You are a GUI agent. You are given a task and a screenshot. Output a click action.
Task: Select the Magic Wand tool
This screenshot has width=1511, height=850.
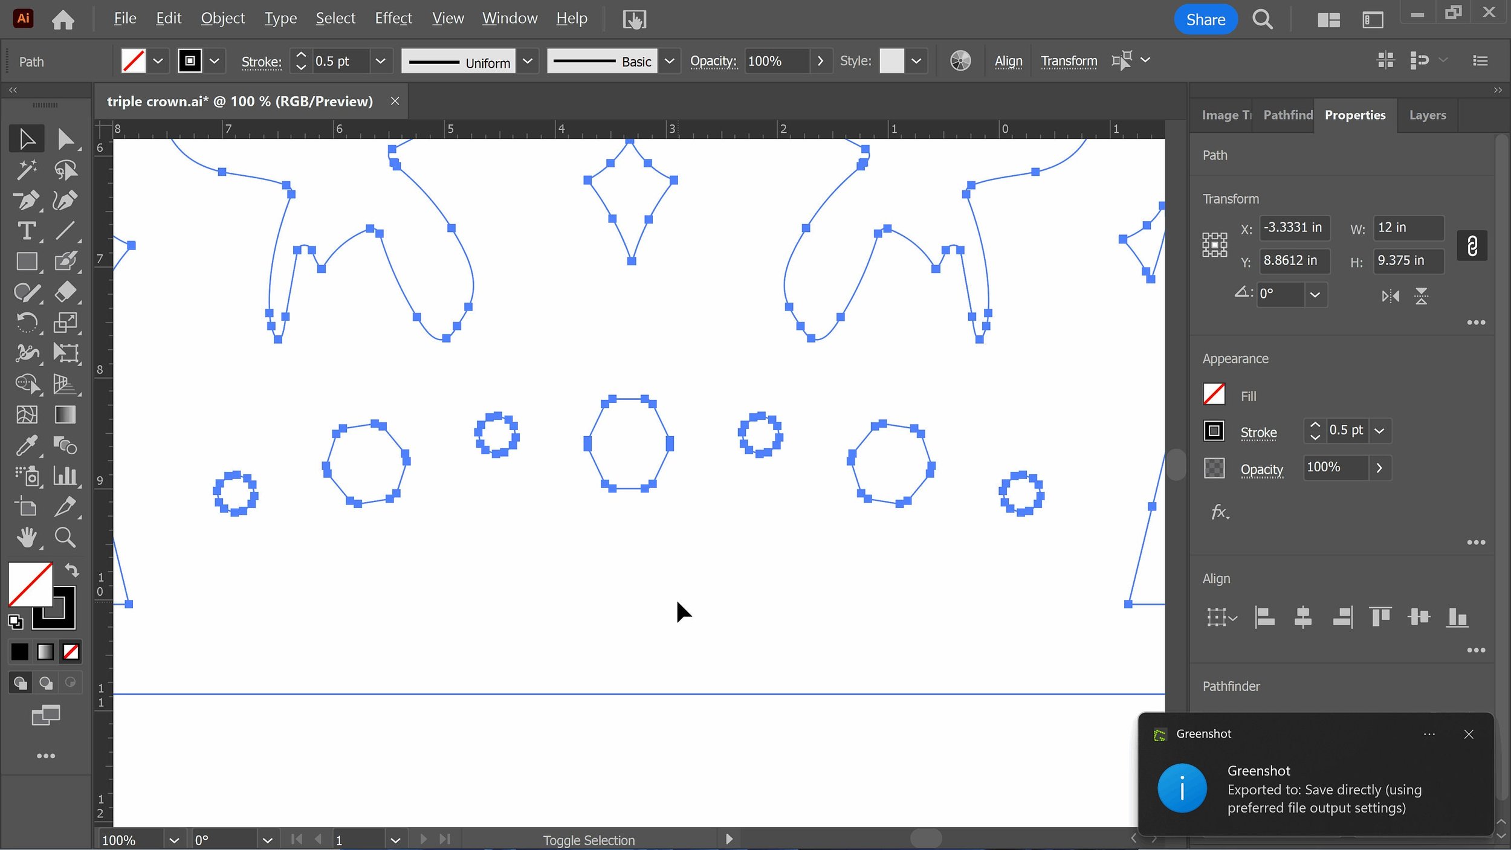tap(27, 170)
